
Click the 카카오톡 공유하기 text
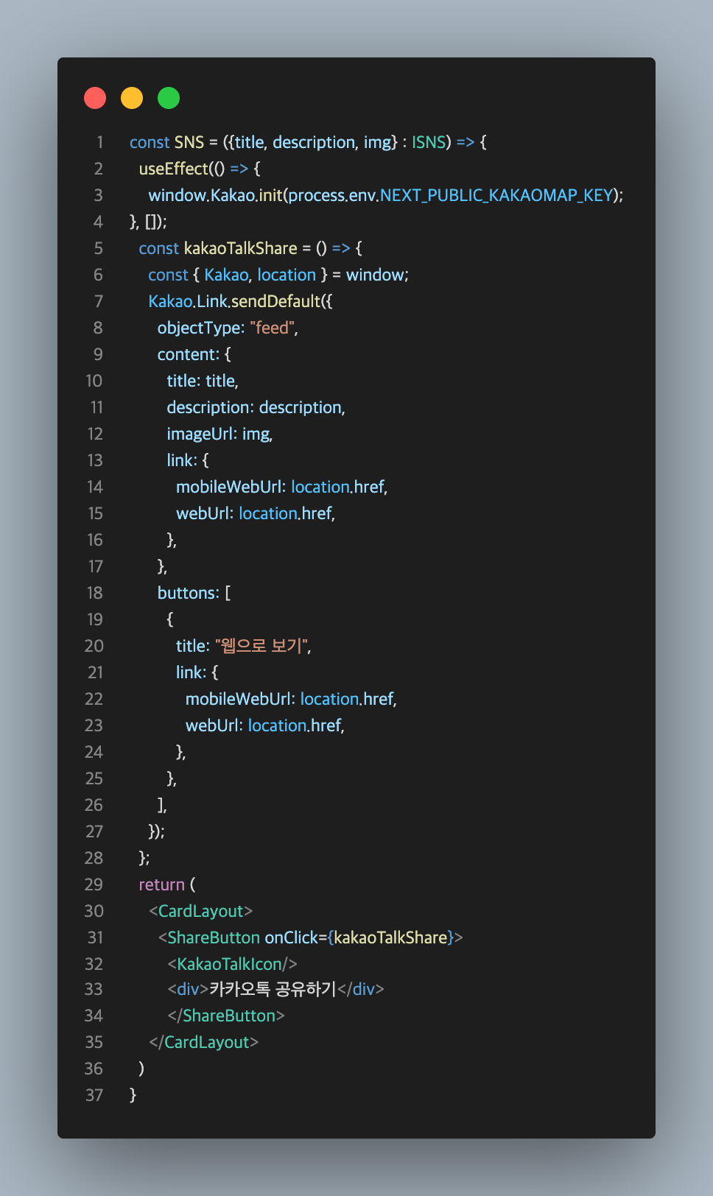273,989
